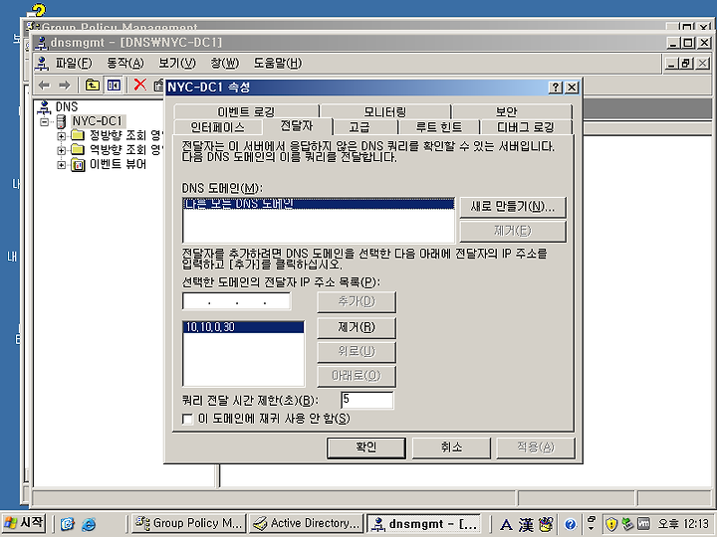Open the 동작(A) menu
Screen dimensions: 717x537
click(125, 63)
